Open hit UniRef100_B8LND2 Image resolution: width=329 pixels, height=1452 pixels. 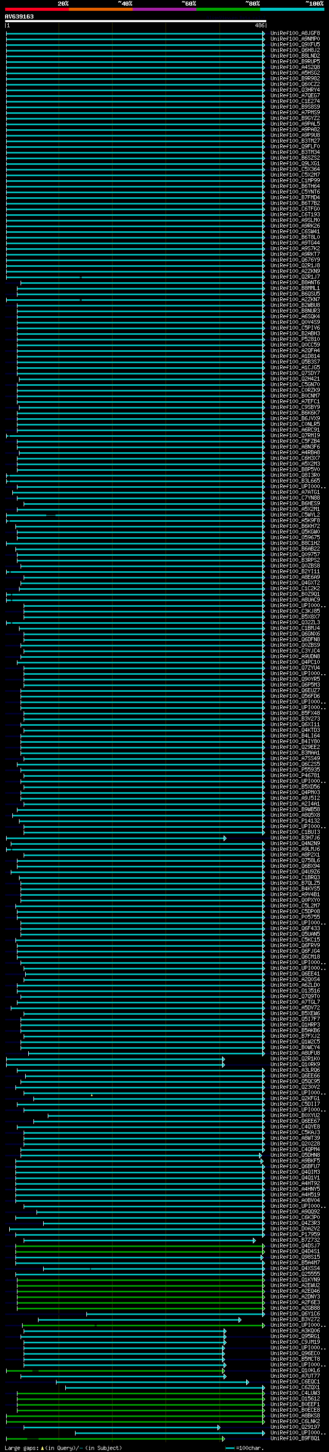point(295,56)
